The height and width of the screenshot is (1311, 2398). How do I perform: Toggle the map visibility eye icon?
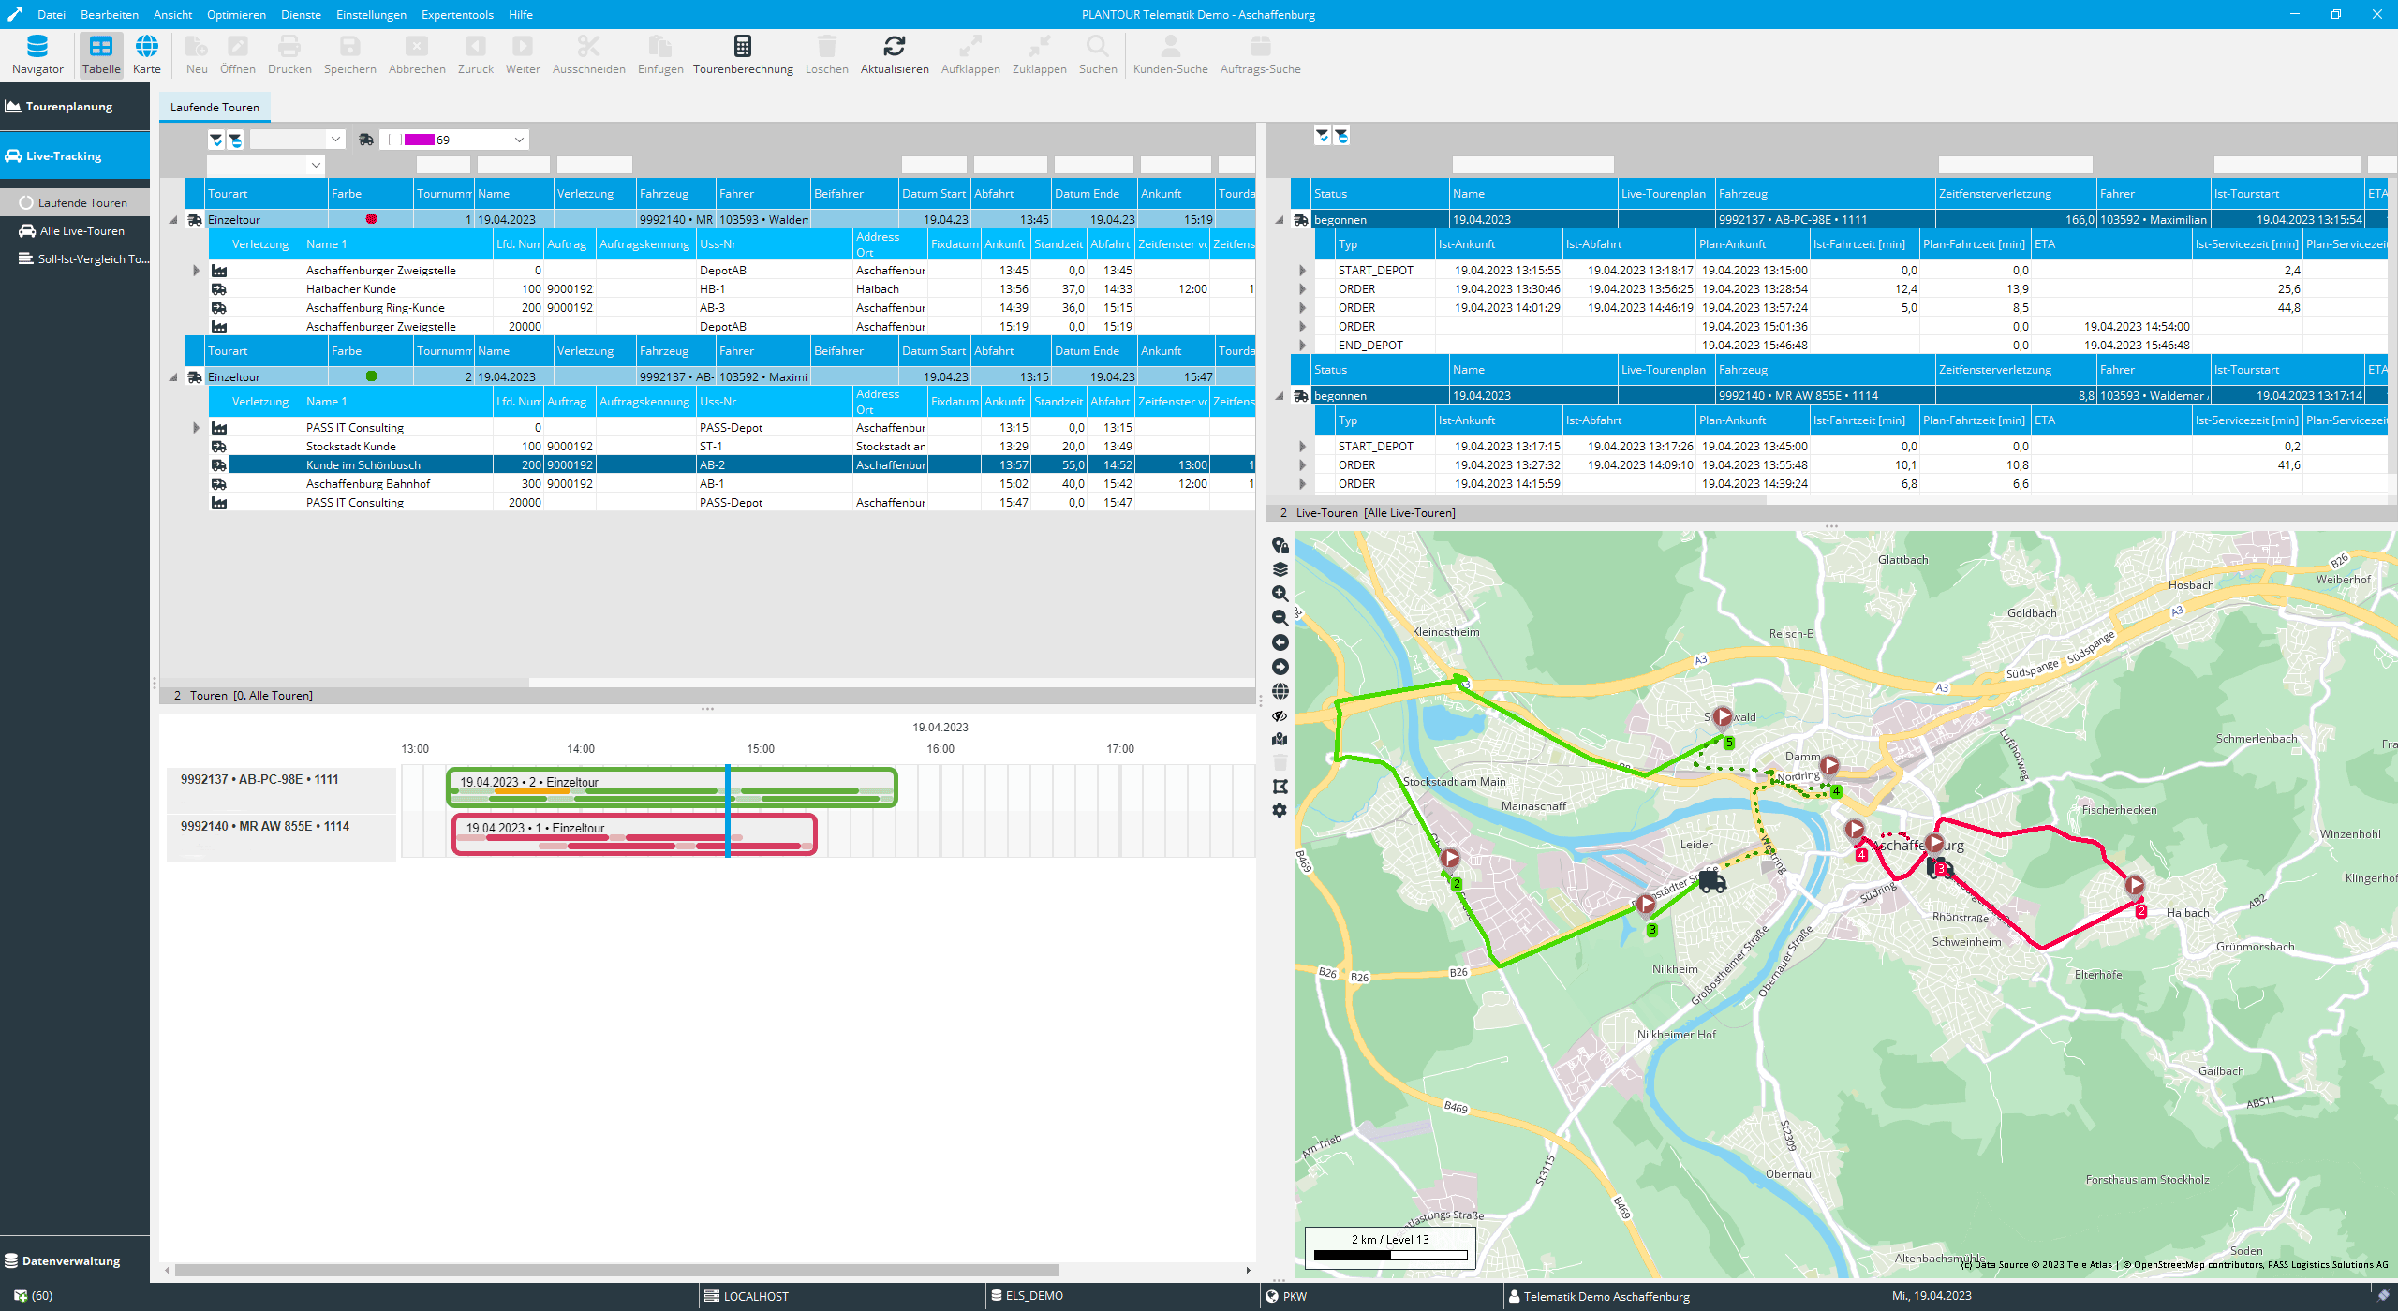click(1280, 715)
